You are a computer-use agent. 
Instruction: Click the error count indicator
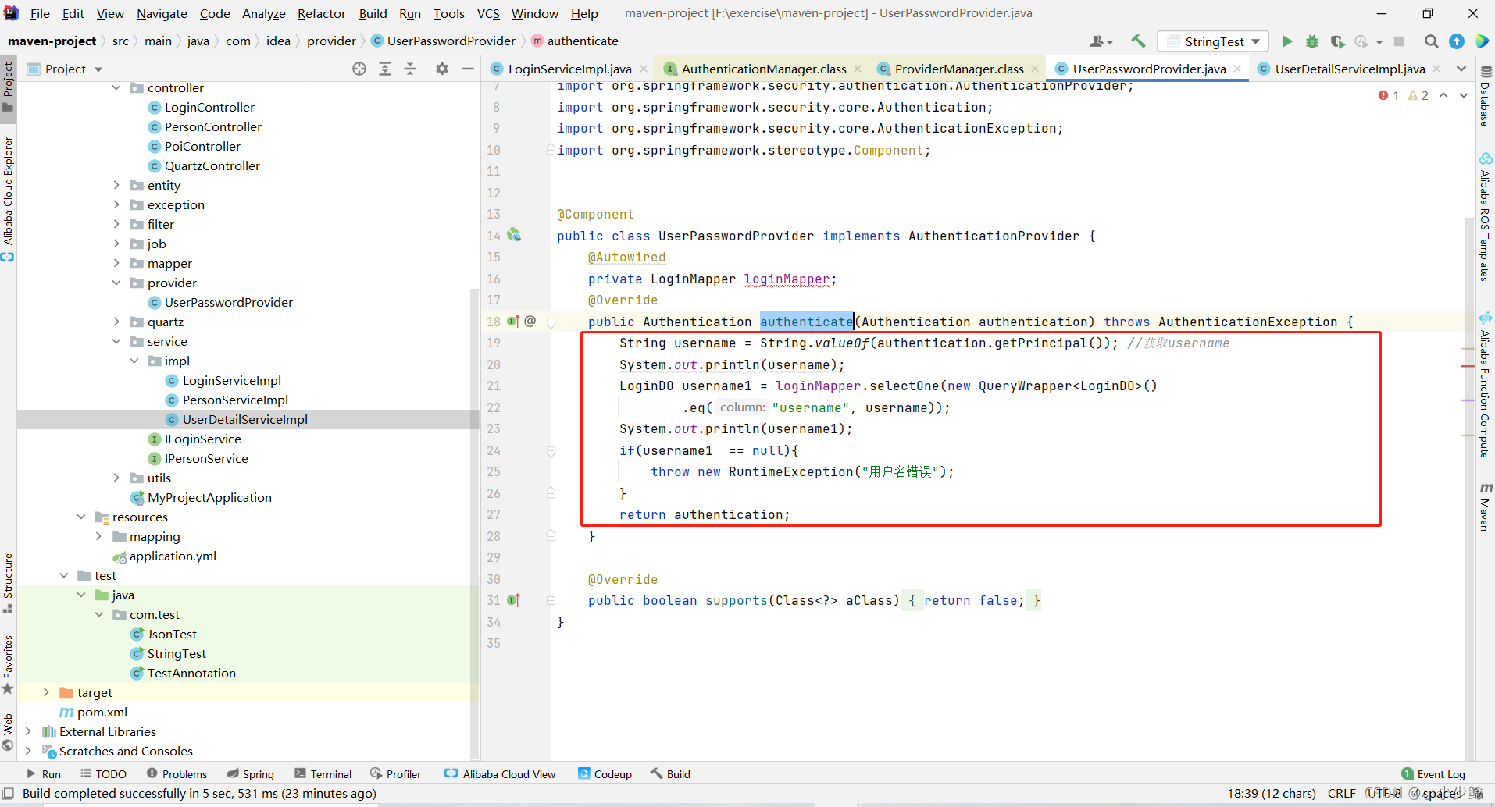coord(1389,95)
